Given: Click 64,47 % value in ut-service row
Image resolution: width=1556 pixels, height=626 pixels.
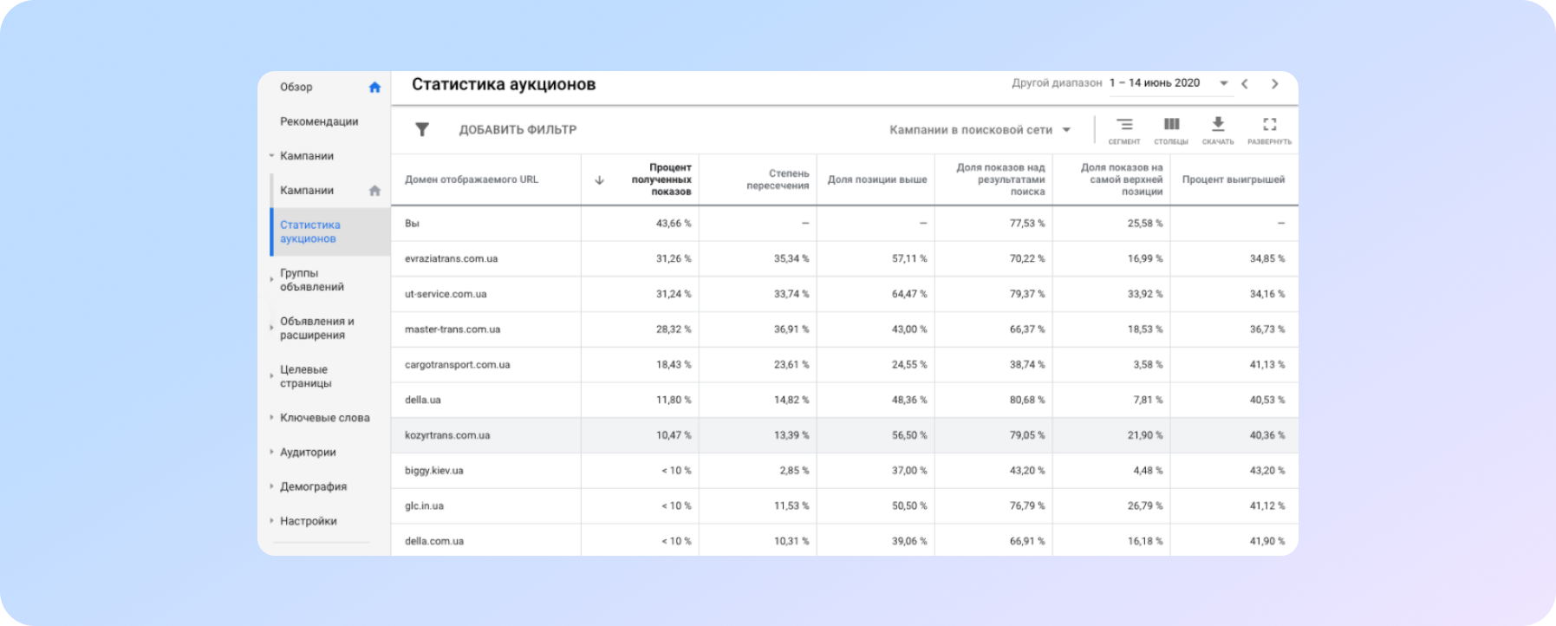Looking at the screenshot, I should tap(909, 294).
